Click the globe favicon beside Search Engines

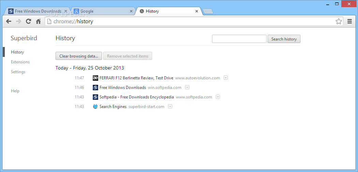[95, 107]
